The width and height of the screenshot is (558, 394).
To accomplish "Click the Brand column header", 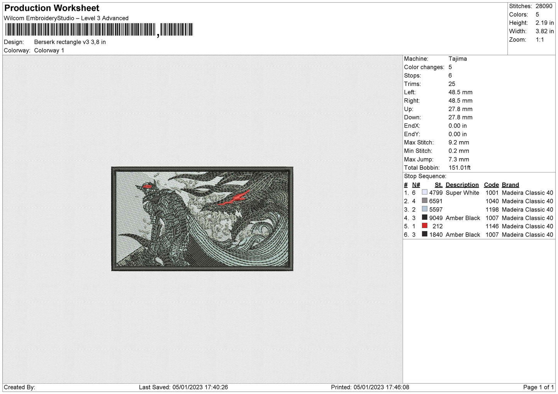I will 510,185.
